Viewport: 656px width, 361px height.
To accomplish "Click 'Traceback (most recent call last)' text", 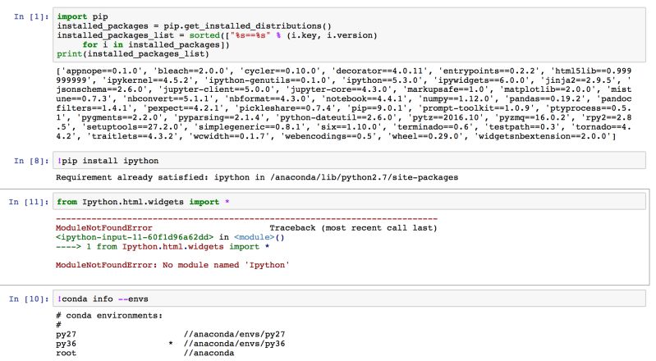I will pos(353,228).
